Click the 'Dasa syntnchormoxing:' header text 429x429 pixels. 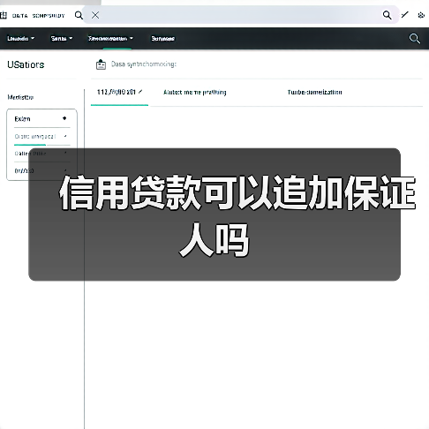144,64
